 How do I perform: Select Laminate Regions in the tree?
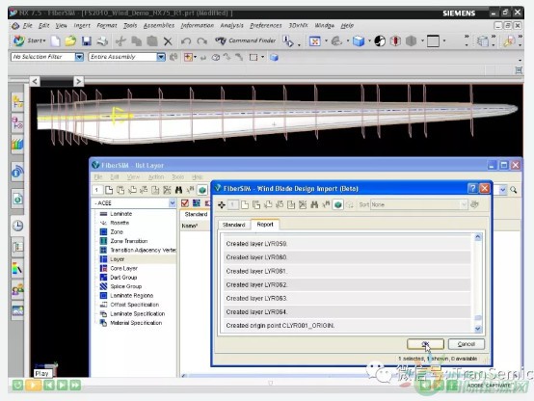coord(131,295)
